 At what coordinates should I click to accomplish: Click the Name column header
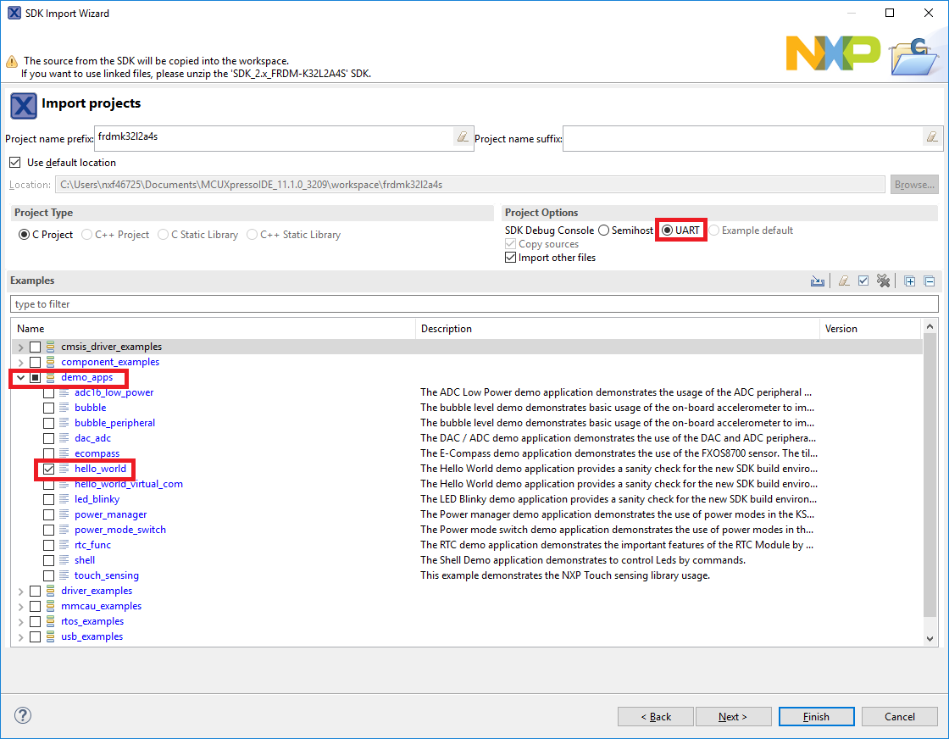click(212, 329)
